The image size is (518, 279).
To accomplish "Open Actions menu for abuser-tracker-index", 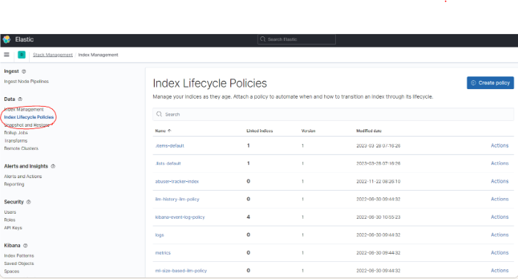I will (499, 181).
